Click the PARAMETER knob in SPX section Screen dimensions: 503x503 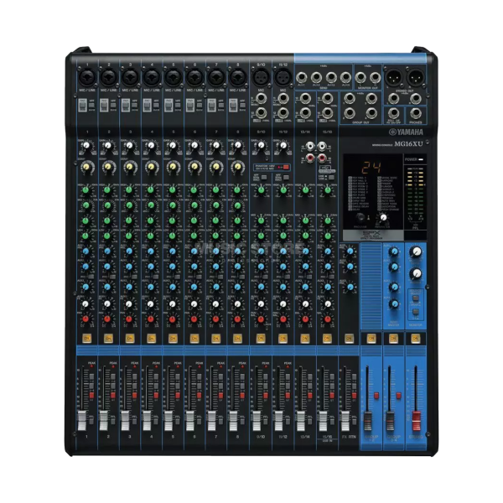pos(383,217)
